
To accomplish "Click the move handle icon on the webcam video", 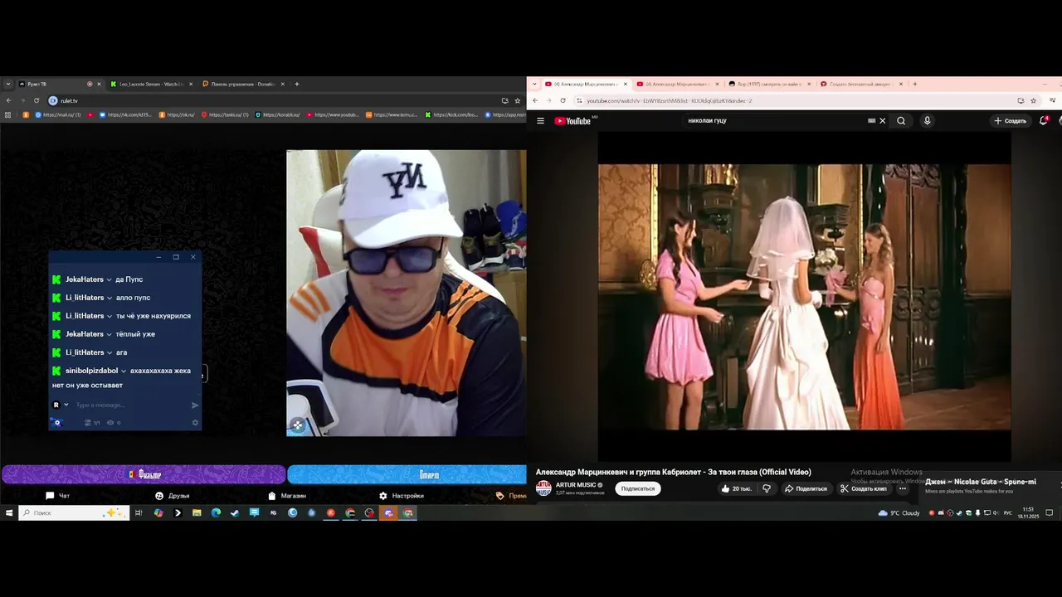I will point(297,425).
